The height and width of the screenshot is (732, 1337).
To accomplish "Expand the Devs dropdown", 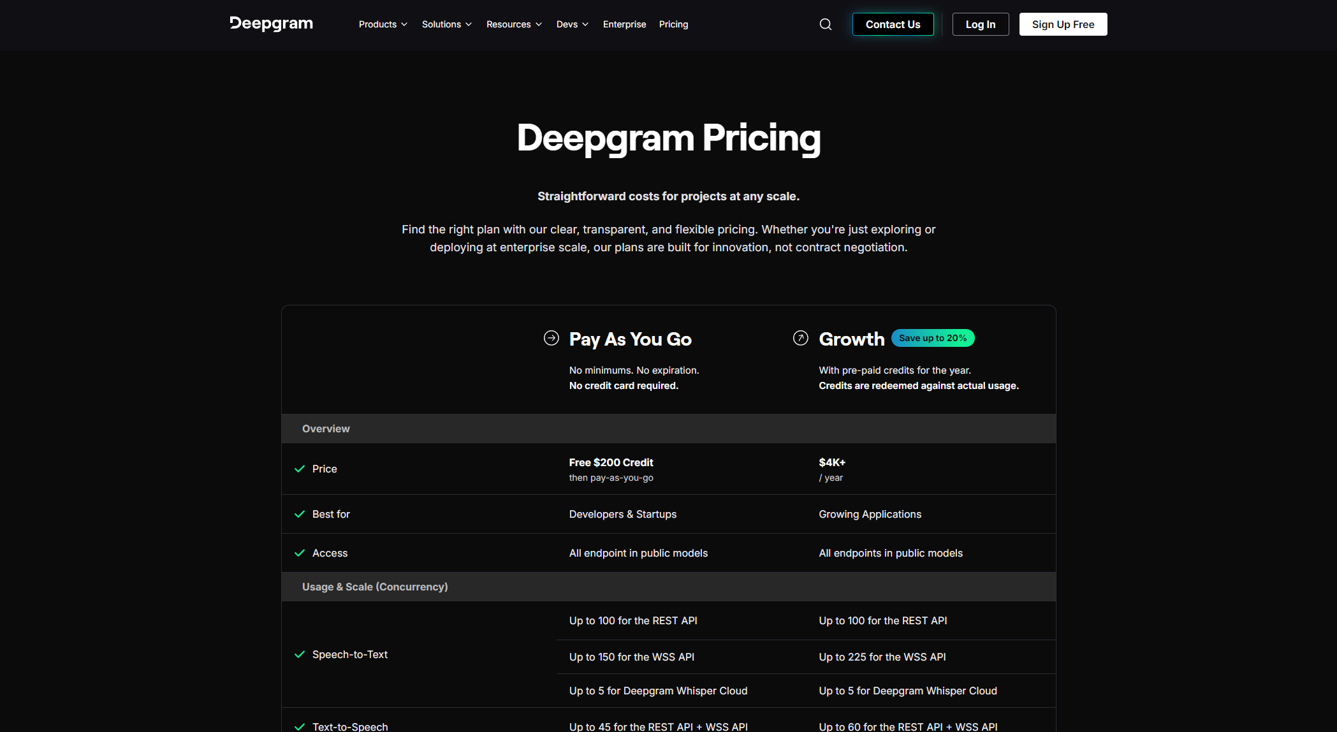I will tap(571, 24).
